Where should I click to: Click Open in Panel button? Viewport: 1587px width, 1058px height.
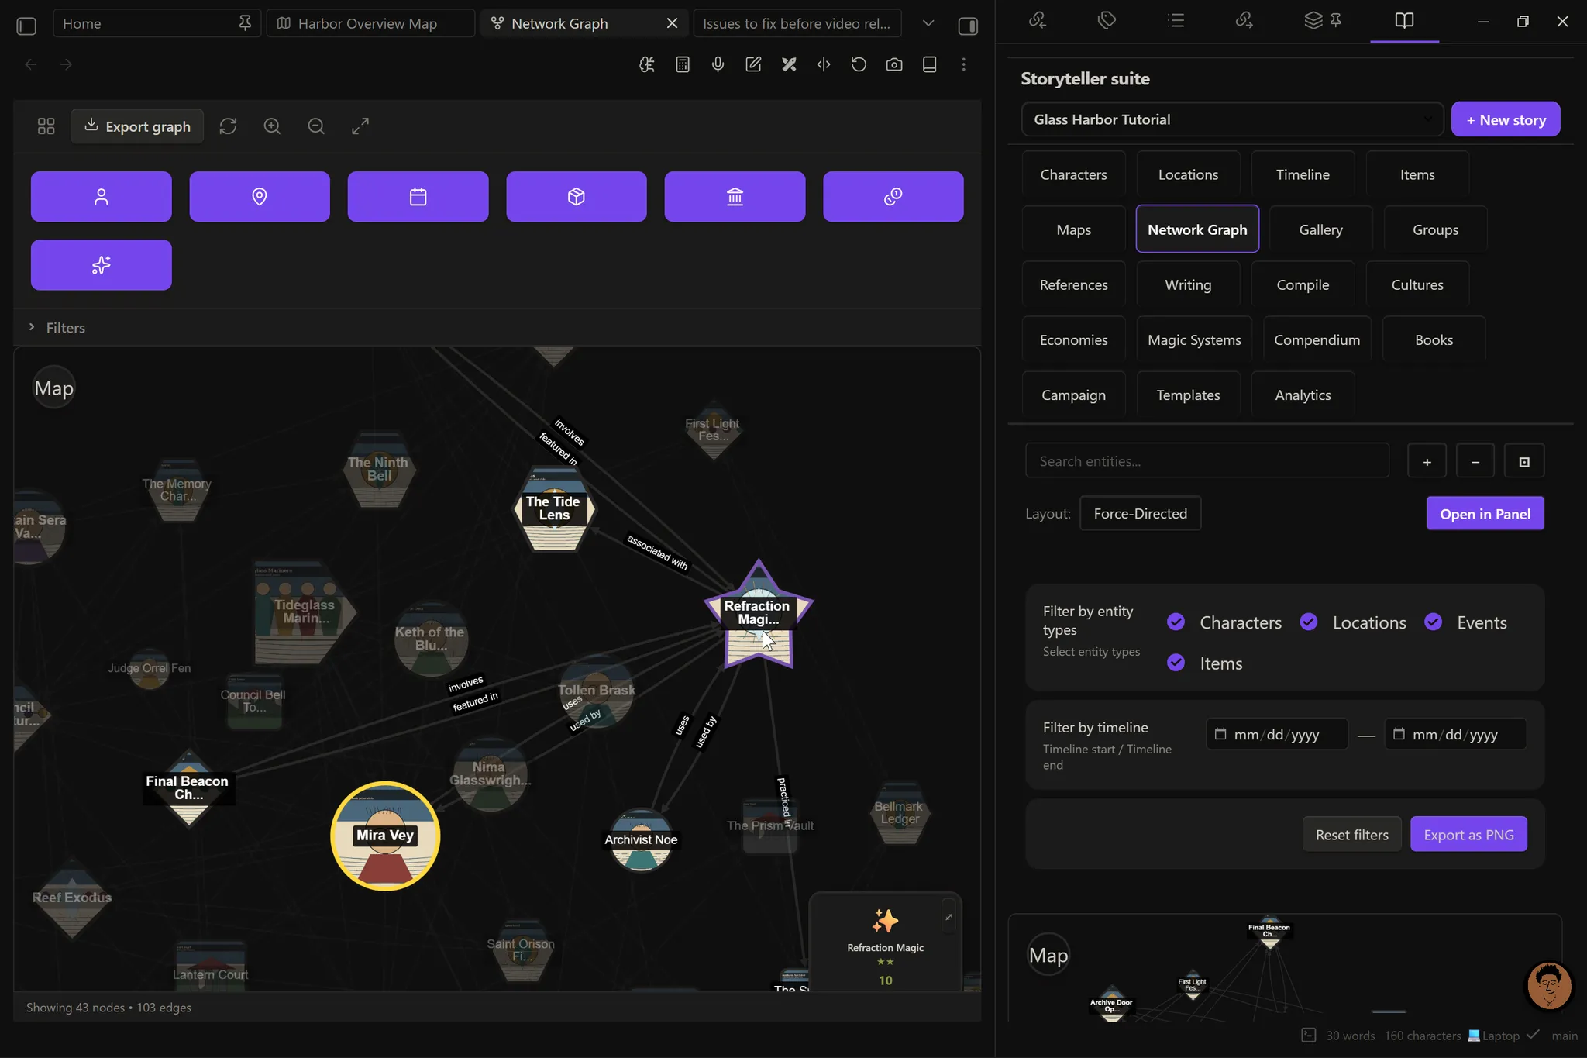[x=1485, y=513]
